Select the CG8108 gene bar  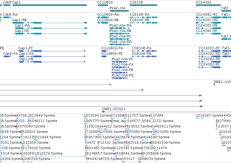[x=144, y=5]
